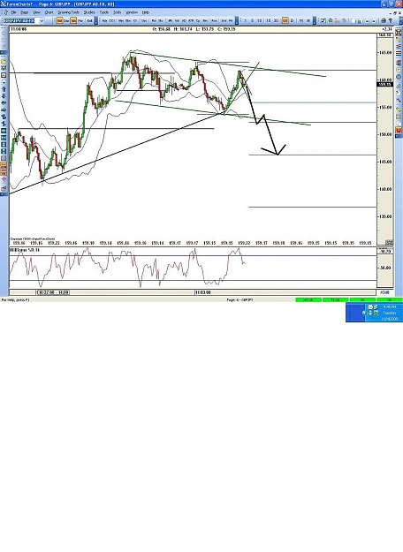Select the highlighted 60 minute interval

click(x=285, y=21)
